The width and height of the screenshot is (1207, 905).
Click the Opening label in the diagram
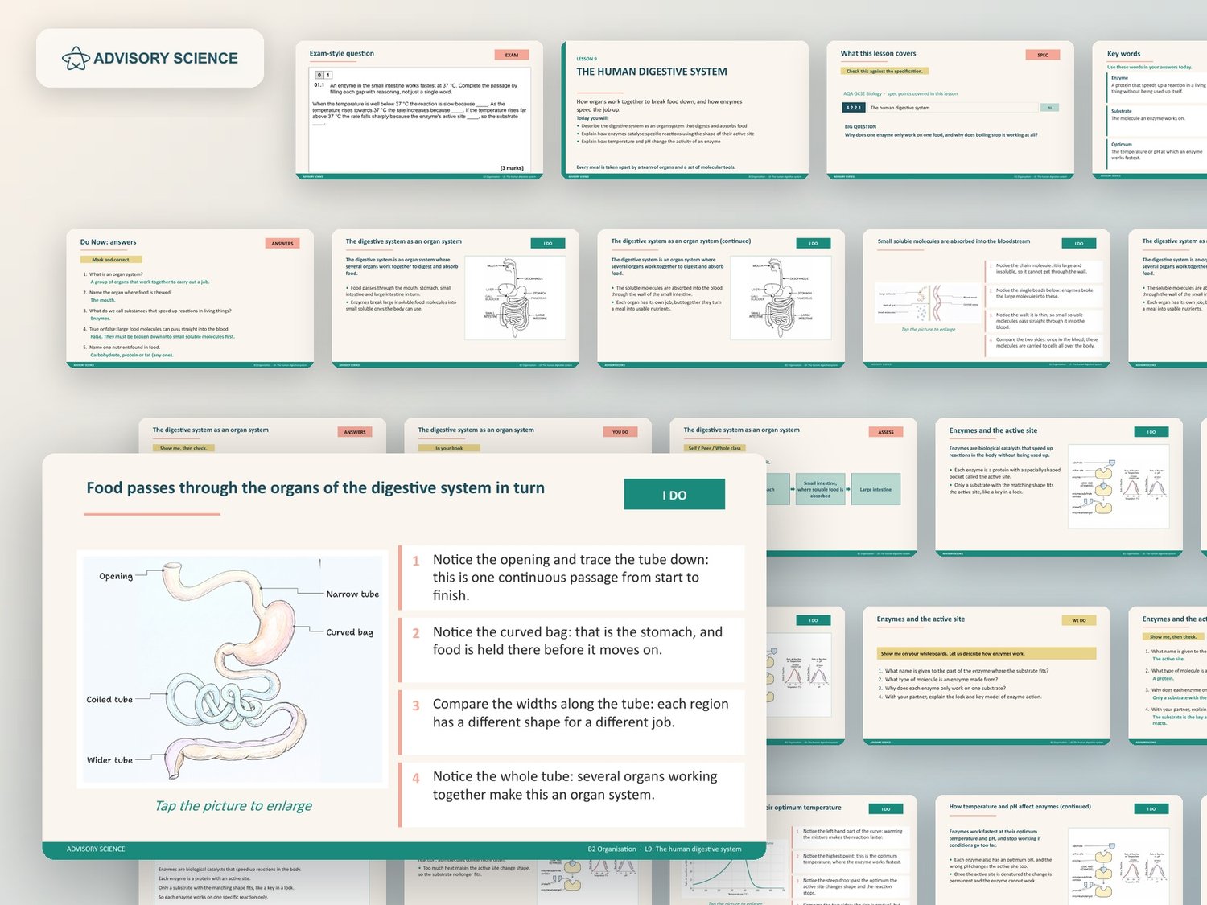tap(116, 577)
